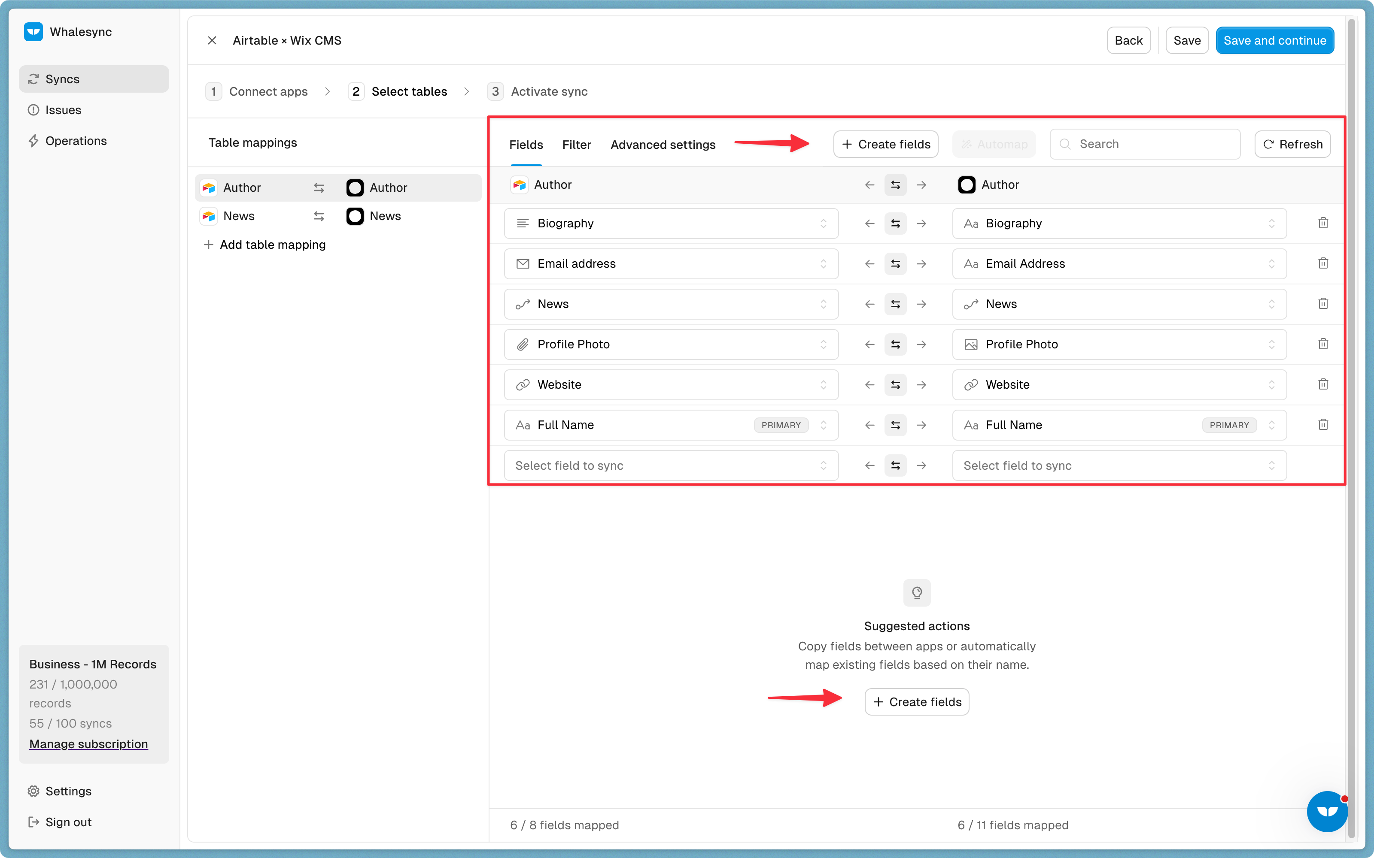Click the Search fields input
The height and width of the screenshot is (858, 1374).
coord(1145,144)
